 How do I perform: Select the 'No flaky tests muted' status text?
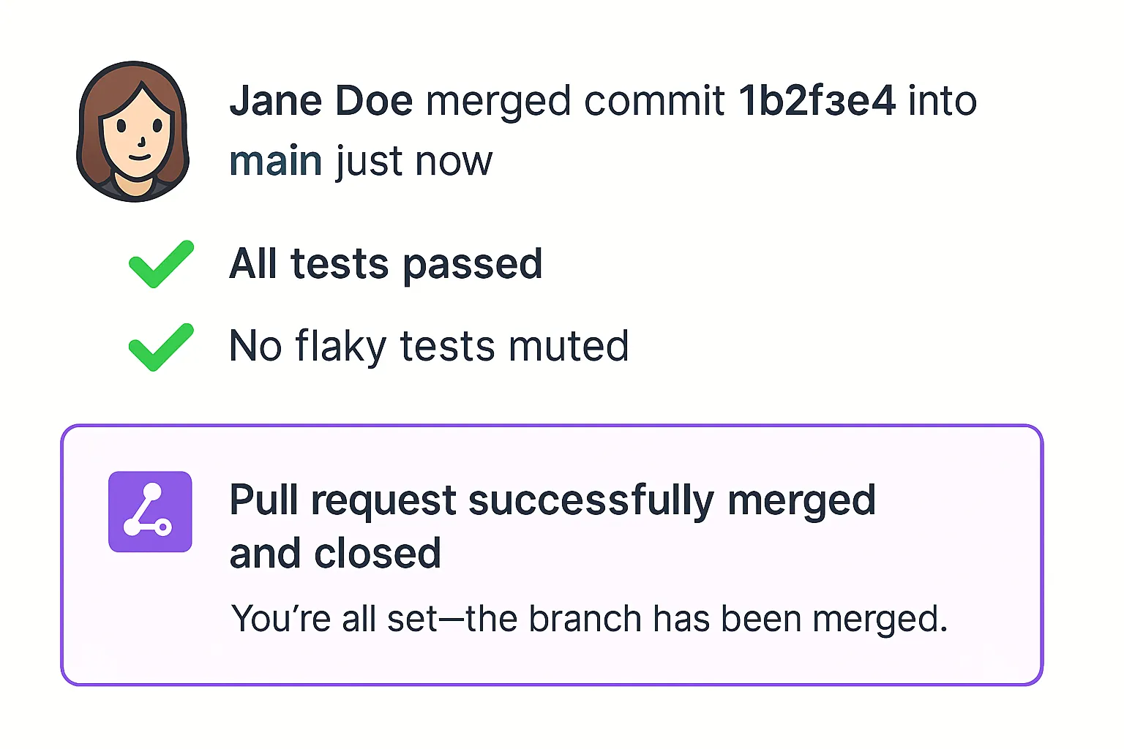[x=429, y=347]
